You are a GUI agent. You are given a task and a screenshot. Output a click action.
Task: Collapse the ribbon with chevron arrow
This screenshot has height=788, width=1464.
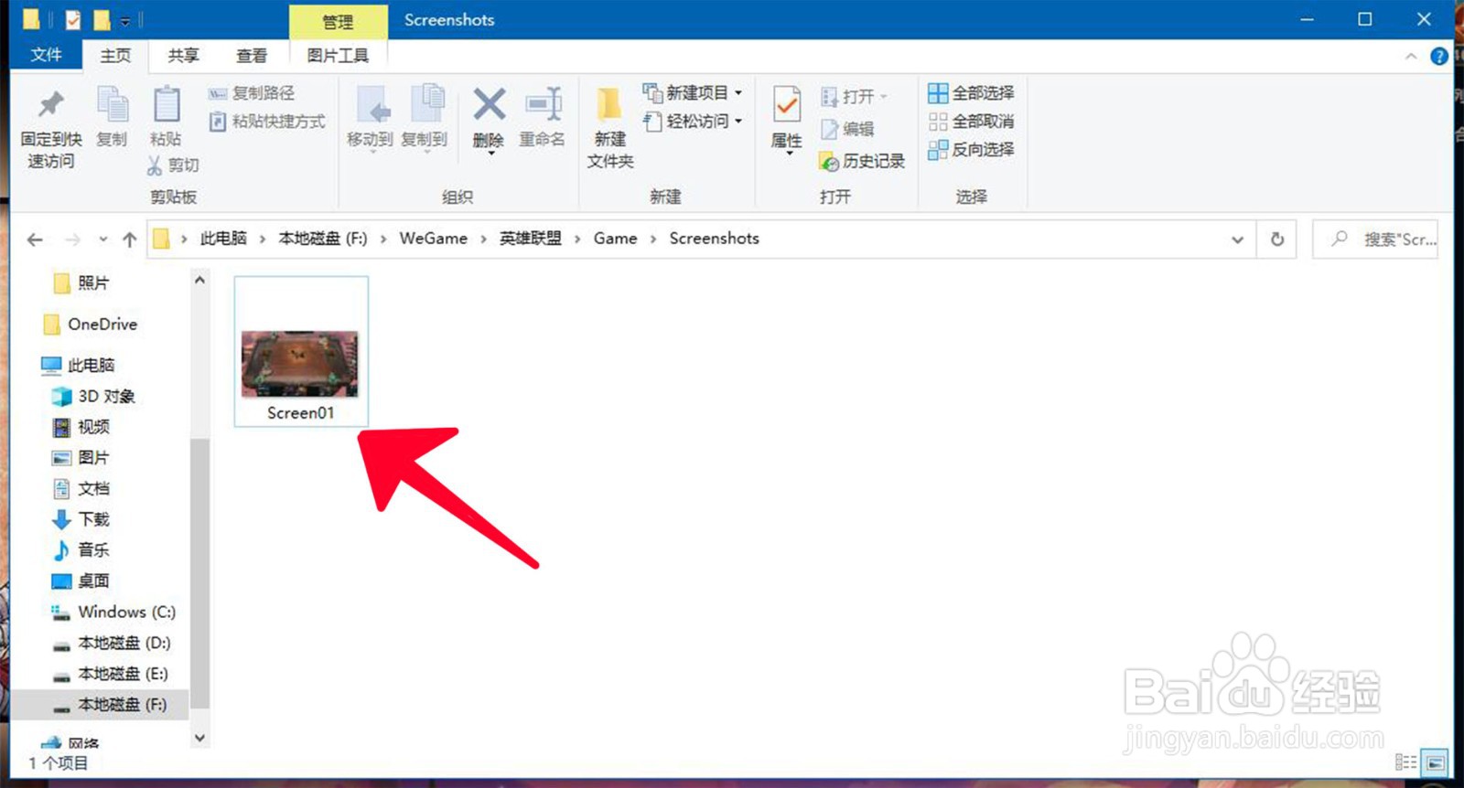coord(1411,57)
